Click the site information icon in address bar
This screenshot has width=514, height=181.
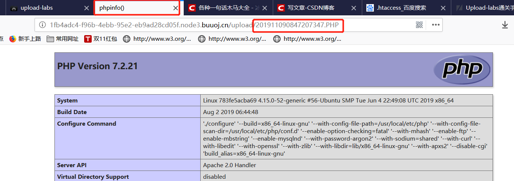42,25
